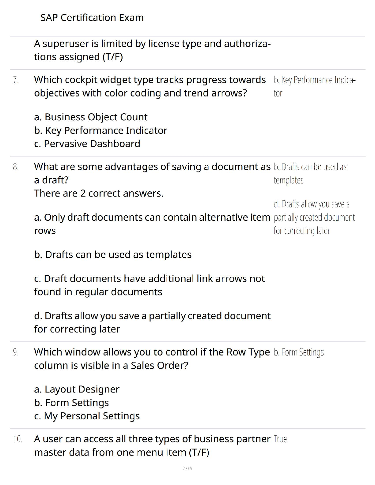Select option "c. My Personal Settings"
The height and width of the screenshot is (485, 375).
[x=87, y=416]
